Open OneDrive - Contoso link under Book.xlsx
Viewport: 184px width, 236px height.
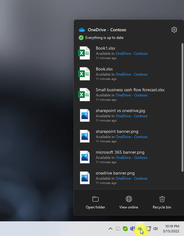[x=132, y=74]
